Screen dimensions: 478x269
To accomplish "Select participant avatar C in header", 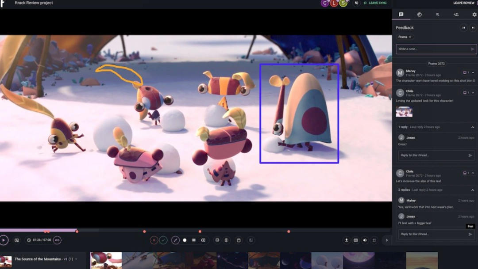I will (325, 3).
